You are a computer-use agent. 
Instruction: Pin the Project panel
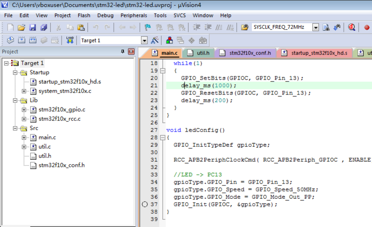[123, 51]
